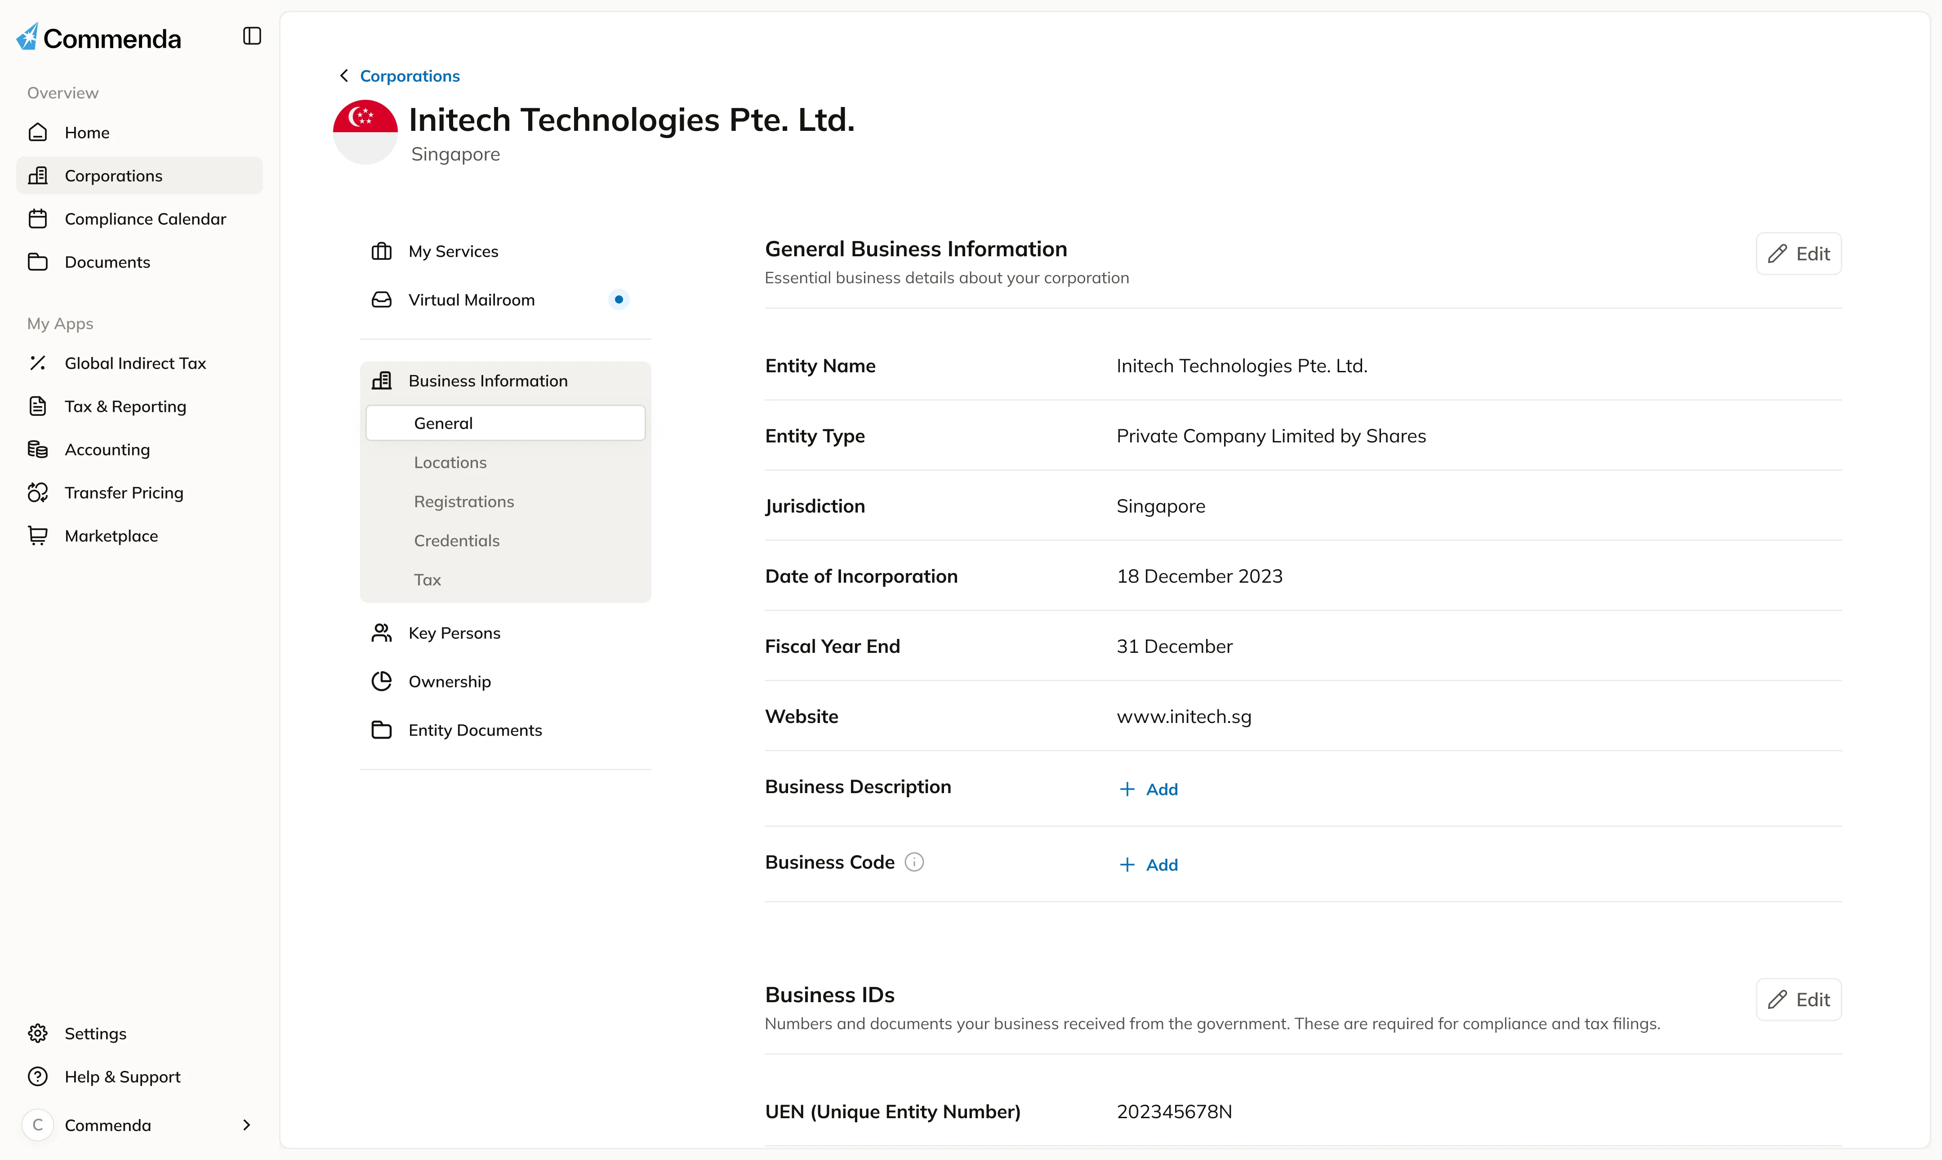
Task: Open the Business Code info tooltip icon
Action: [914, 861]
